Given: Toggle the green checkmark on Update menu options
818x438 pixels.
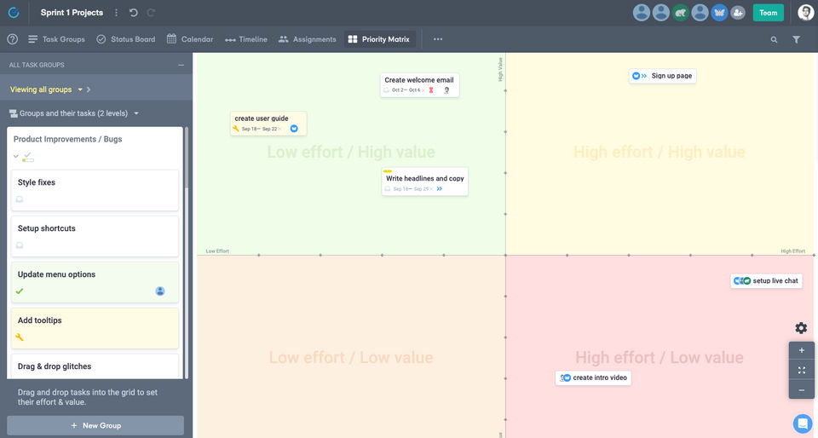Looking at the screenshot, I should click(x=20, y=291).
